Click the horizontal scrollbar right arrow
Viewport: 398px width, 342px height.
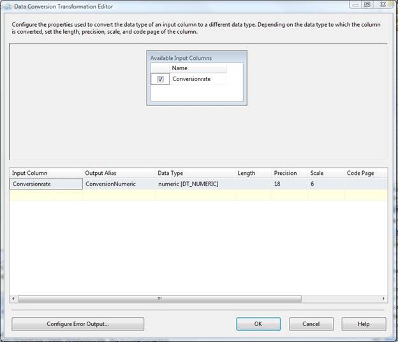[383, 299]
